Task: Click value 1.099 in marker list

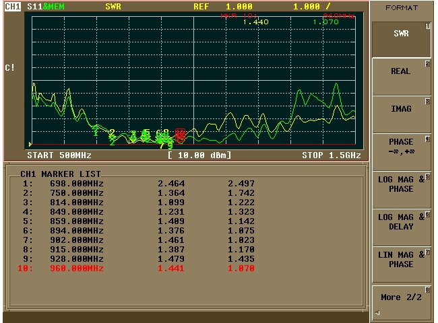Action: (x=171, y=203)
